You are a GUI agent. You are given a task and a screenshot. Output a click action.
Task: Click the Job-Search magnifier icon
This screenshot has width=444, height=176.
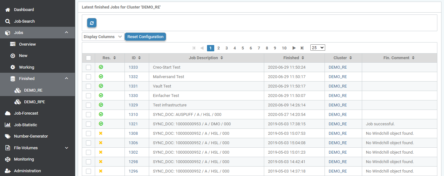coord(8,21)
